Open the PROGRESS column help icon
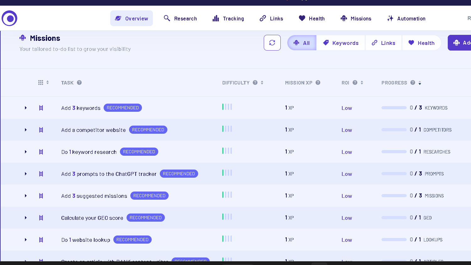The height and width of the screenshot is (265, 471). click(x=413, y=83)
